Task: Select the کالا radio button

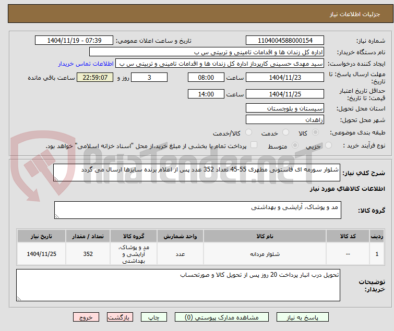Action: (315, 132)
